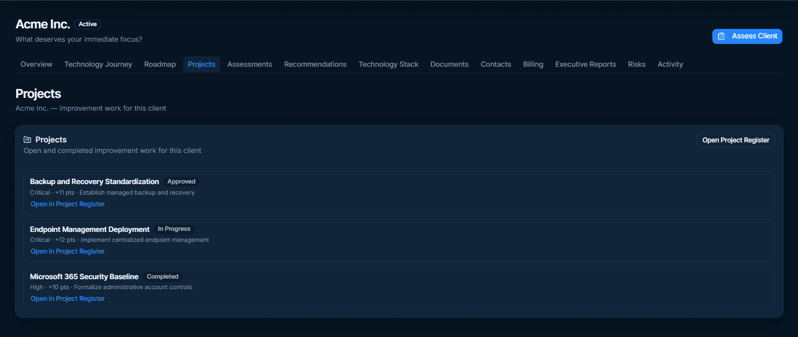This screenshot has height=337, width=798.
Task: Click 'Critical · +12 pts' project details line
Action: 119,240
